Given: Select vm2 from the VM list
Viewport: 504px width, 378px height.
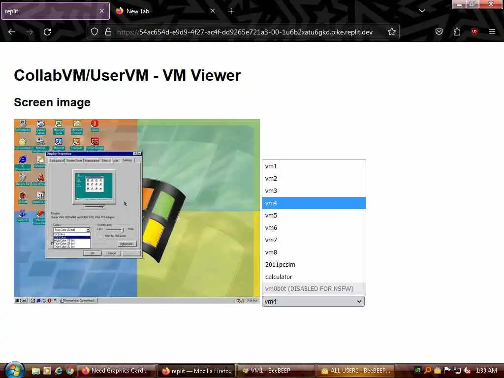Looking at the screenshot, I should [314, 178].
